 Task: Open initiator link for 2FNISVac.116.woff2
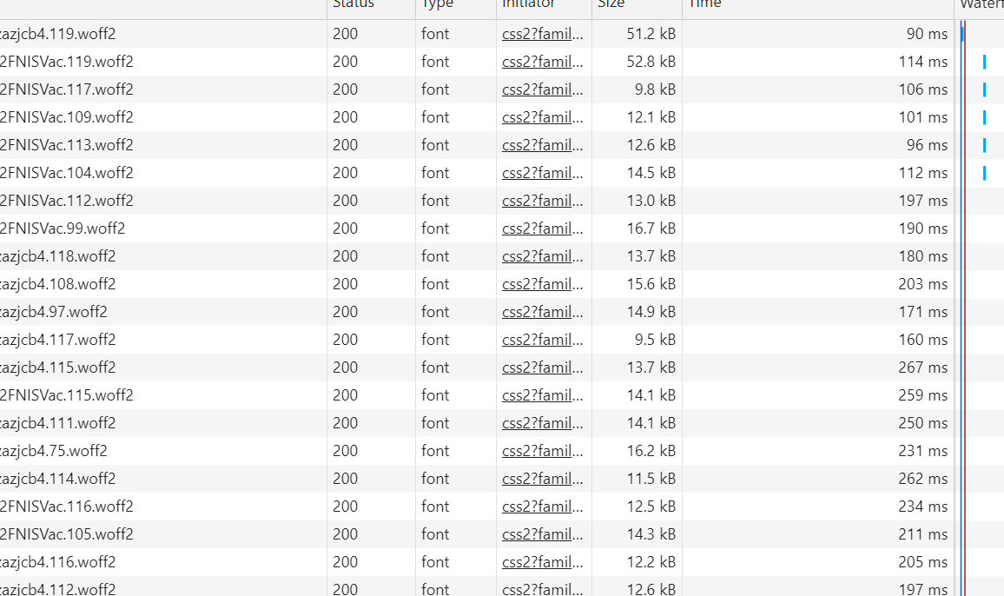[543, 507]
